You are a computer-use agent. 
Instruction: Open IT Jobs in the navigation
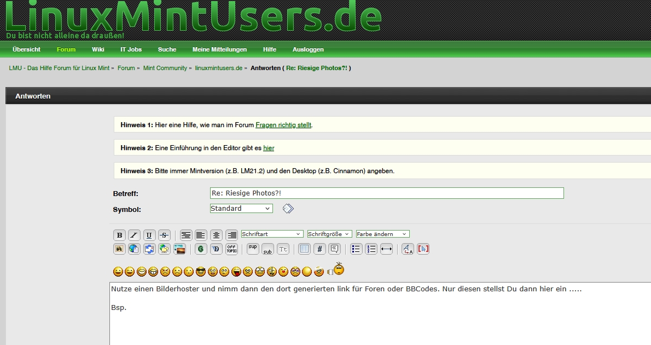[x=131, y=49]
